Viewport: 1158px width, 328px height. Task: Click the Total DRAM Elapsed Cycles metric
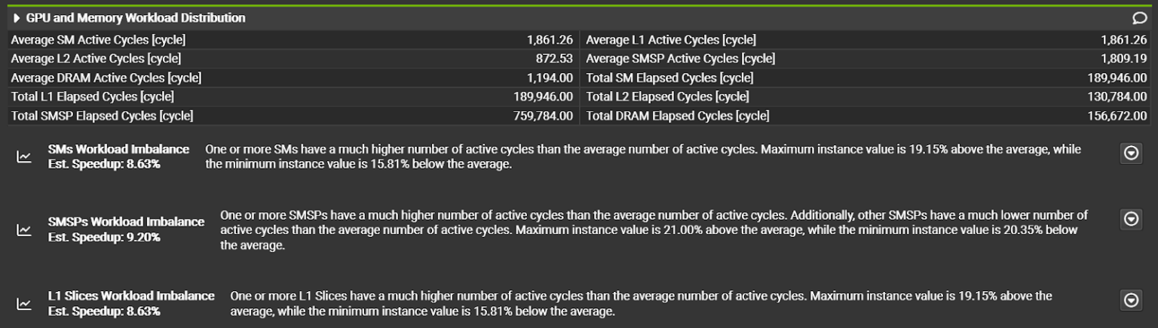point(678,116)
